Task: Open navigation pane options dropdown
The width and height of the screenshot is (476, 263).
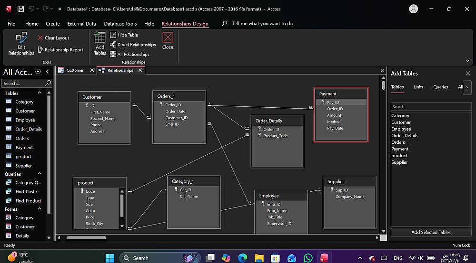Action: tap(38, 71)
